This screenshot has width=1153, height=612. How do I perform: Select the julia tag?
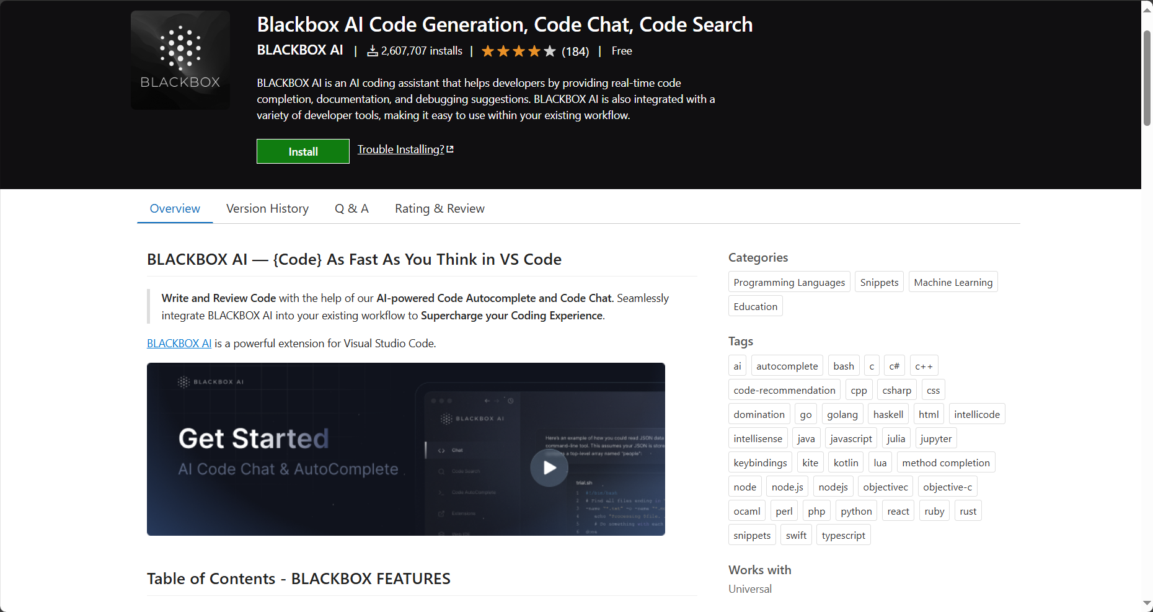point(896,438)
